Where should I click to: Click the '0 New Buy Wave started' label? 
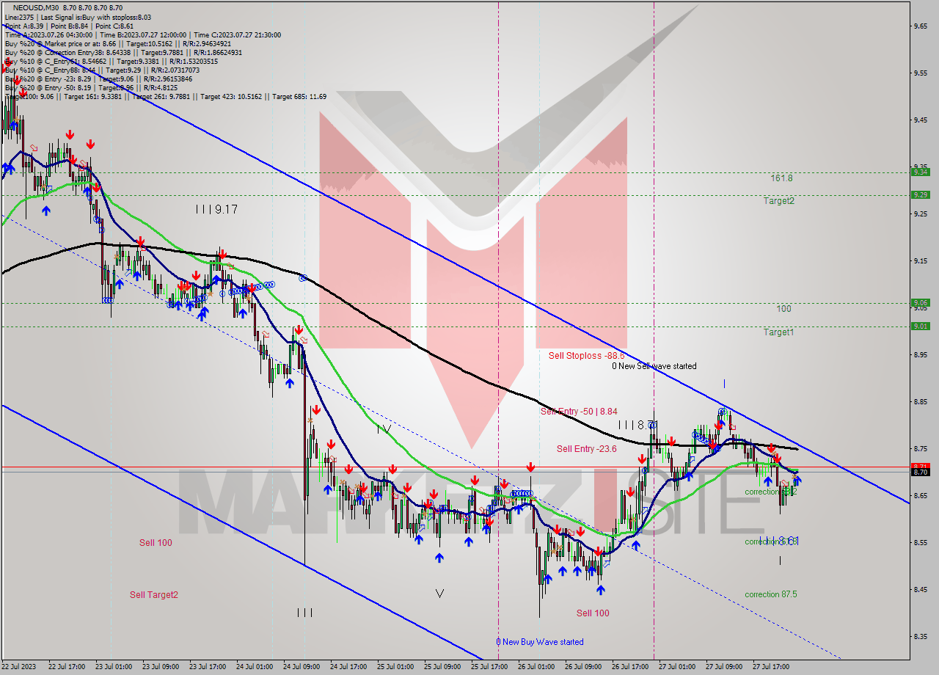click(540, 642)
